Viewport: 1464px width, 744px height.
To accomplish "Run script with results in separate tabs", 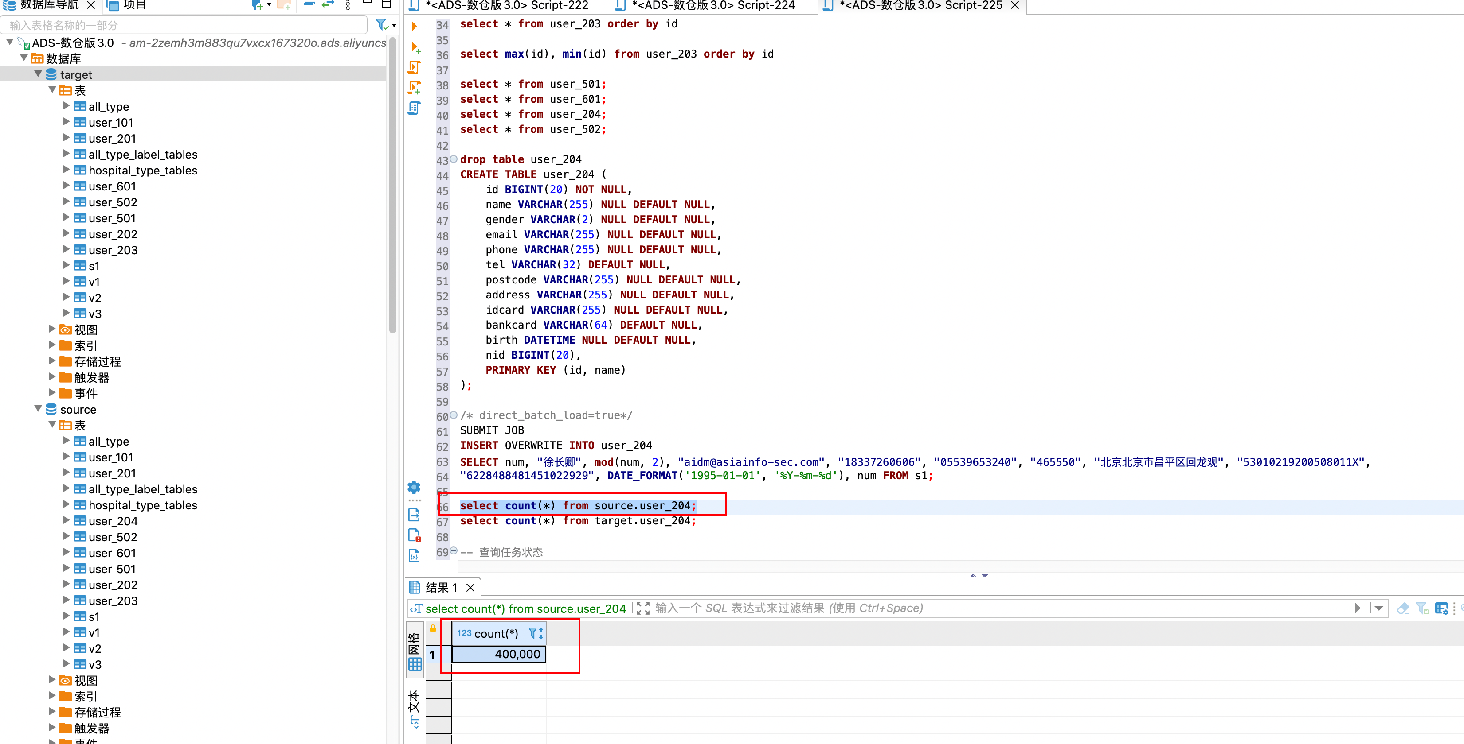I will (414, 87).
